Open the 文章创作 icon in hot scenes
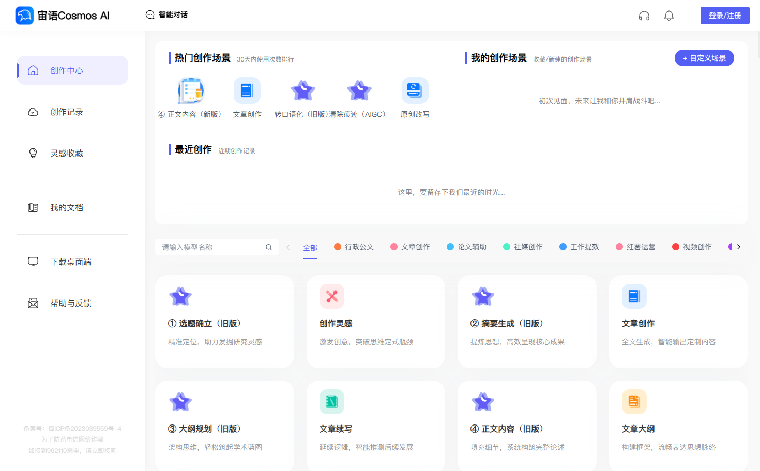Screen dimensions: 760x471 [x=247, y=90]
